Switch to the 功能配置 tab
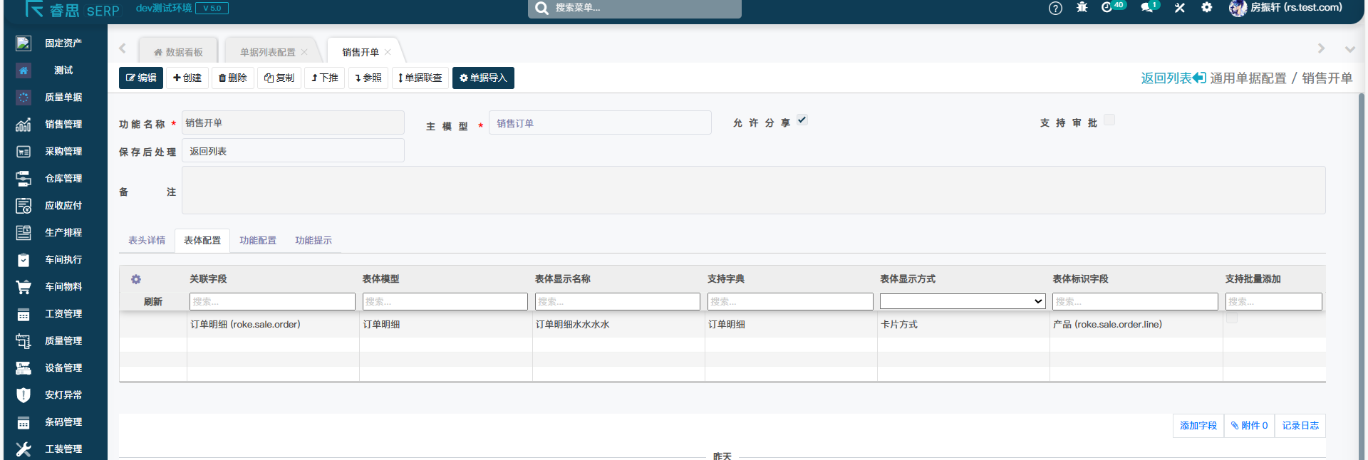The image size is (1368, 460). pyautogui.click(x=258, y=241)
